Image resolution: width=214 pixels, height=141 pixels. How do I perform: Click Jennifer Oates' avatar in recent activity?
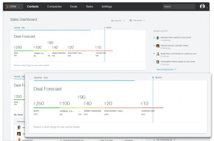[x=158, y=46]
